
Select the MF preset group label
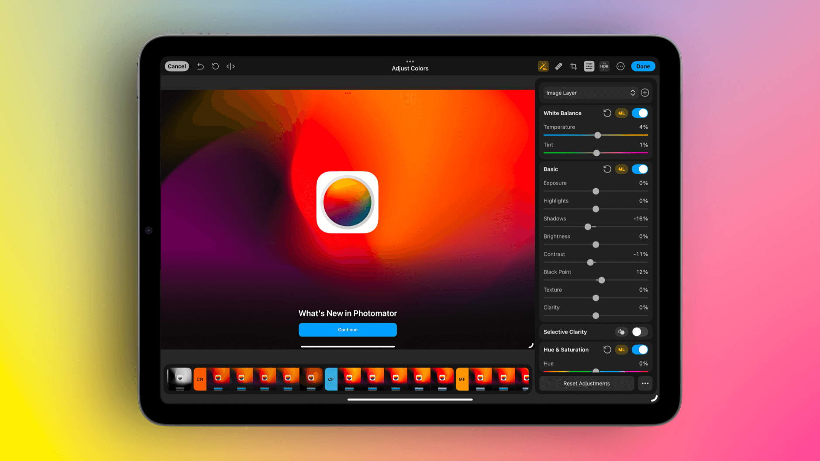[x=462, y=379]
